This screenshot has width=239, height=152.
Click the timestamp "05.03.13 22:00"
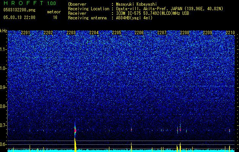(19, 17)
